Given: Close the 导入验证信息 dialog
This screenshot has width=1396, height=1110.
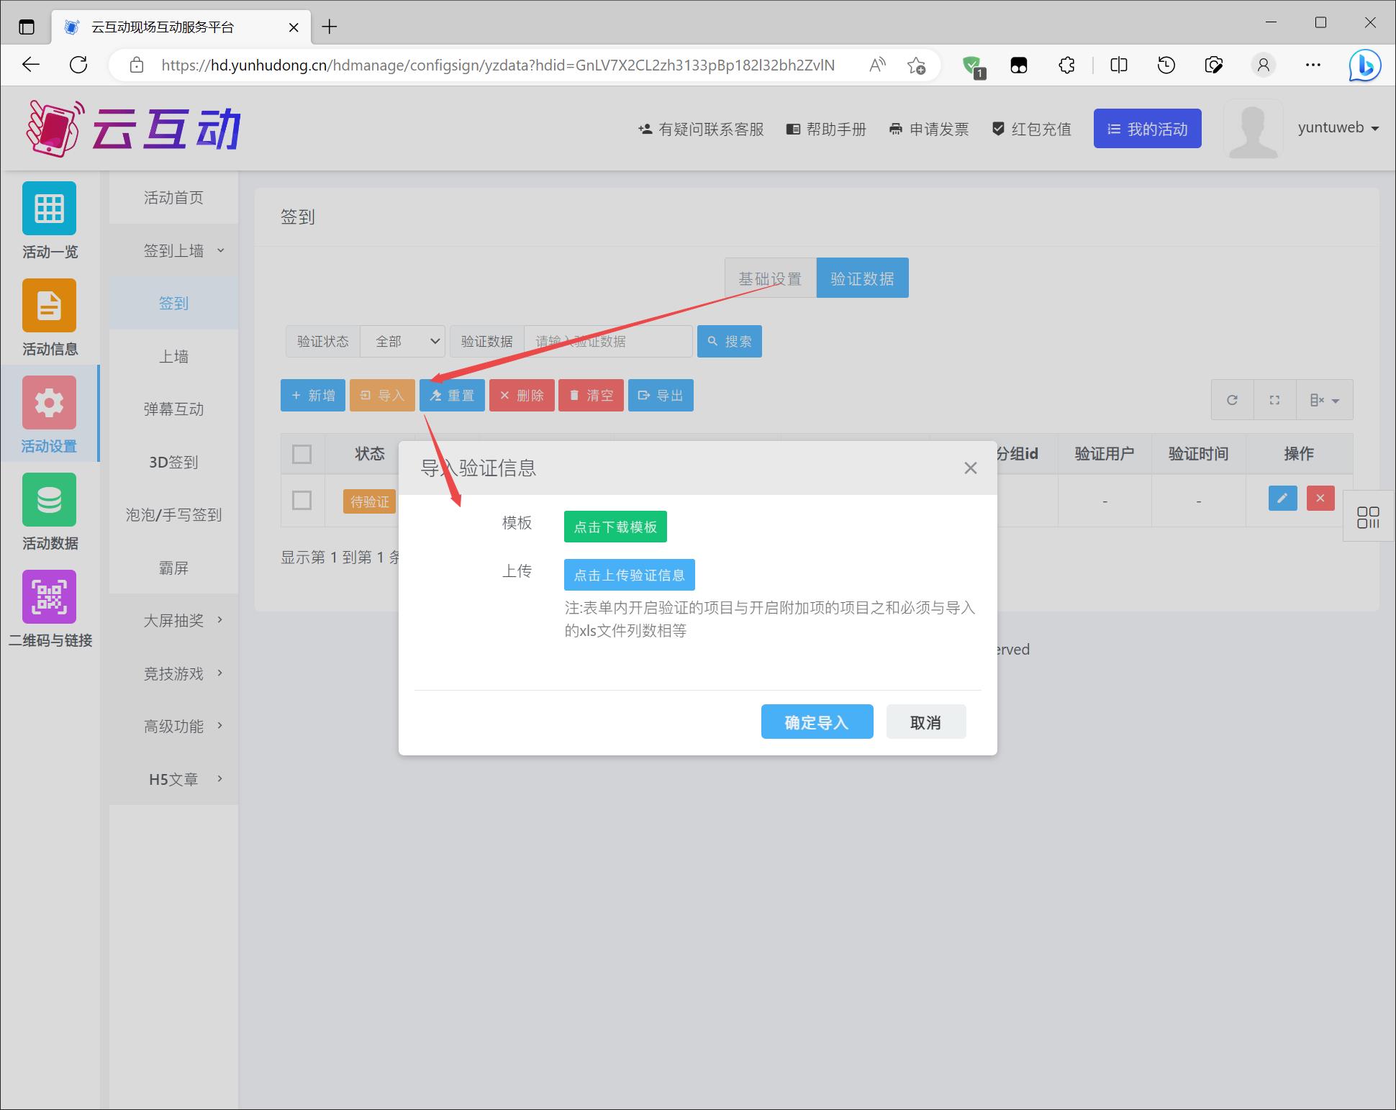Looking at the screenshot, I should (x=970, y=468).
